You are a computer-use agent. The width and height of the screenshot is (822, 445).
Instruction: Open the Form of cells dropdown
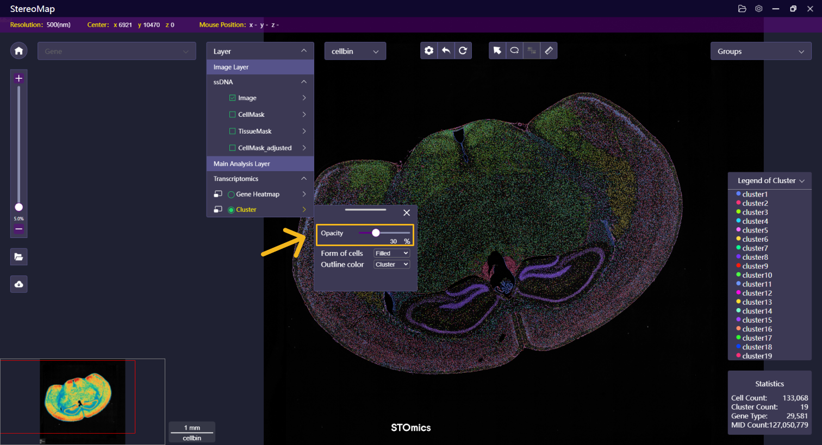point(391,253)
